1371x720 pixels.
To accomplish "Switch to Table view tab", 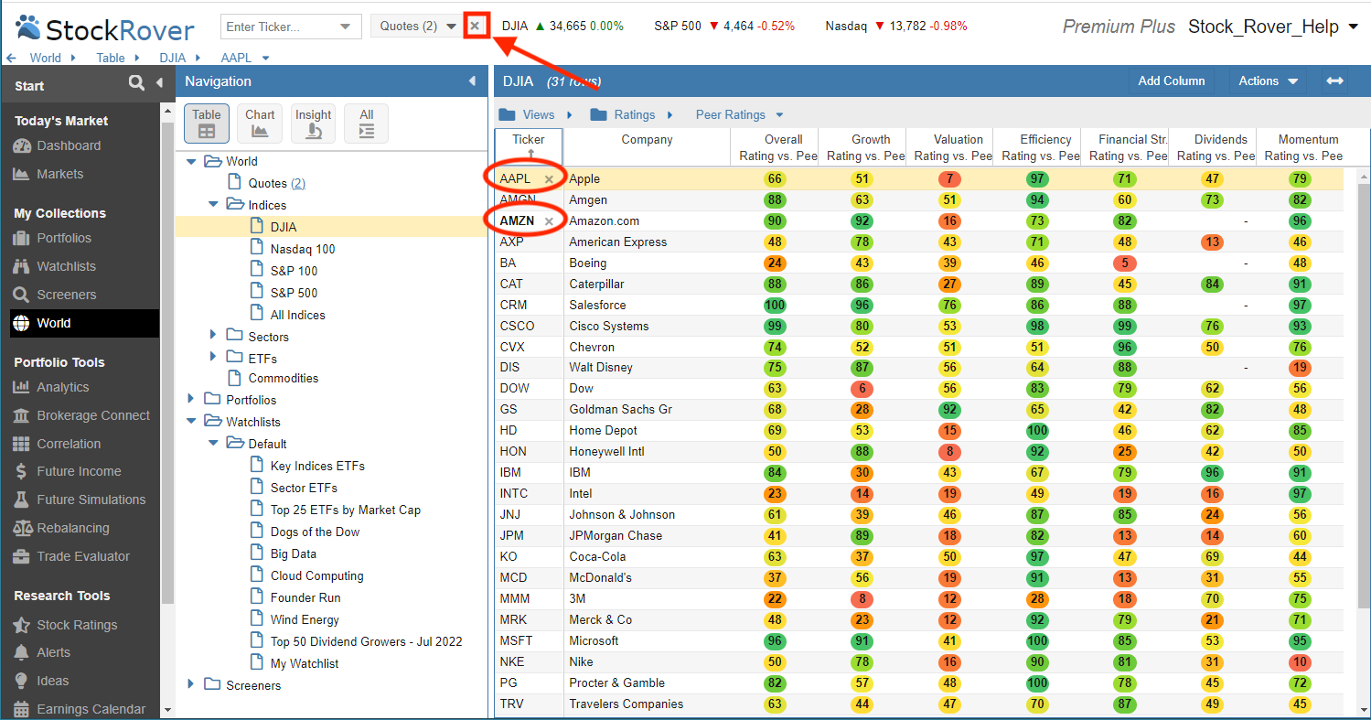I will (x=207, y=123).
